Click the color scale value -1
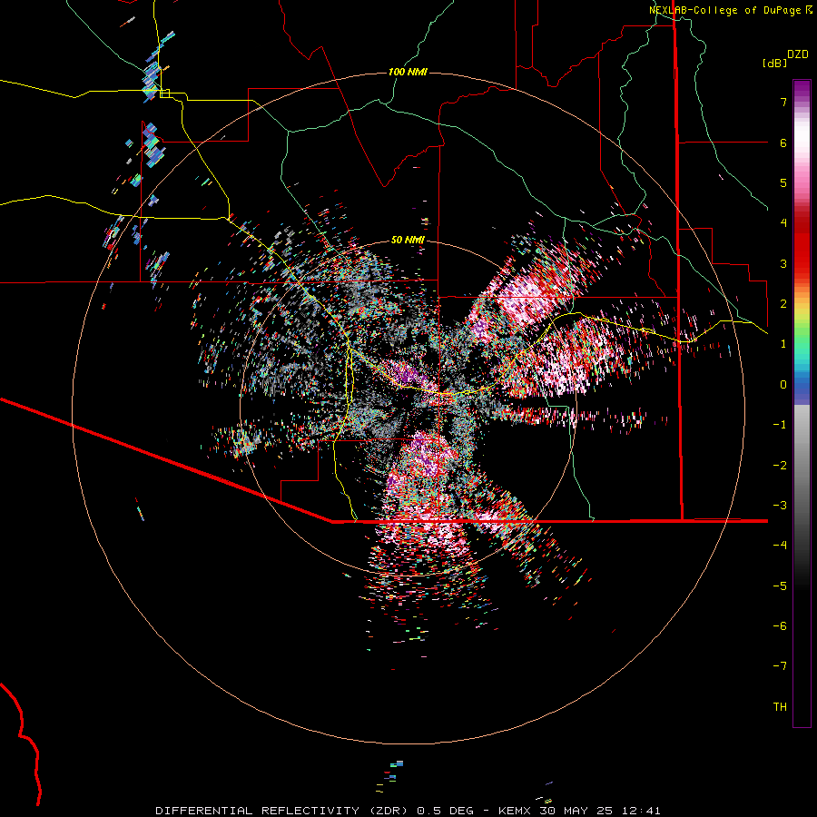 pos(780,425)
